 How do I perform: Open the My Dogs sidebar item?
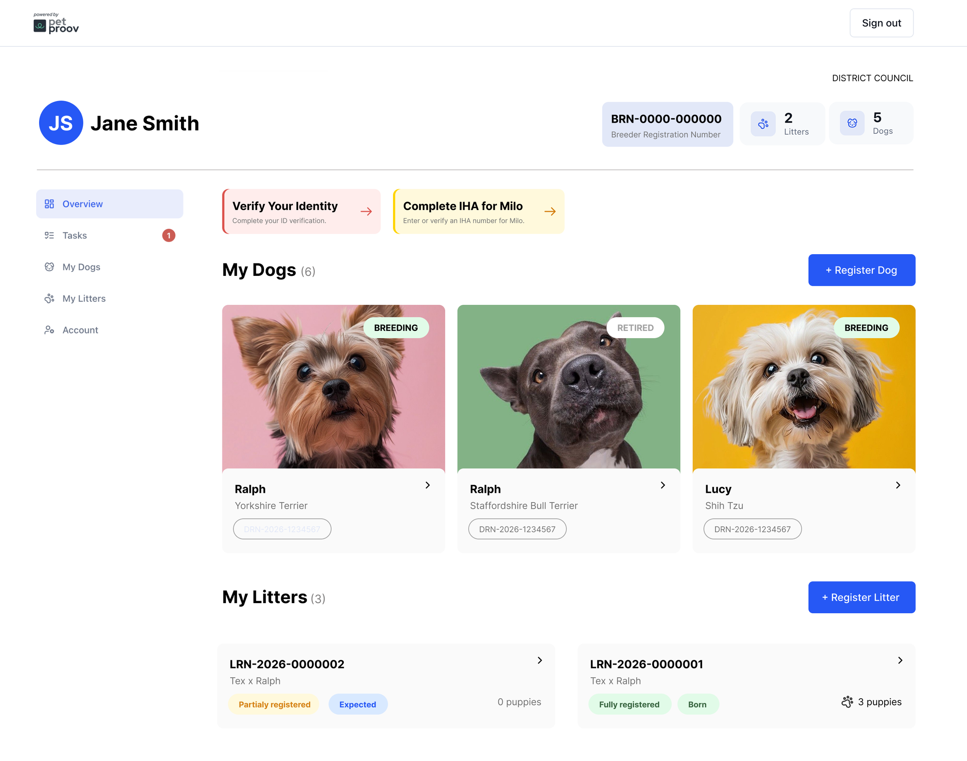tap(81, 267)
